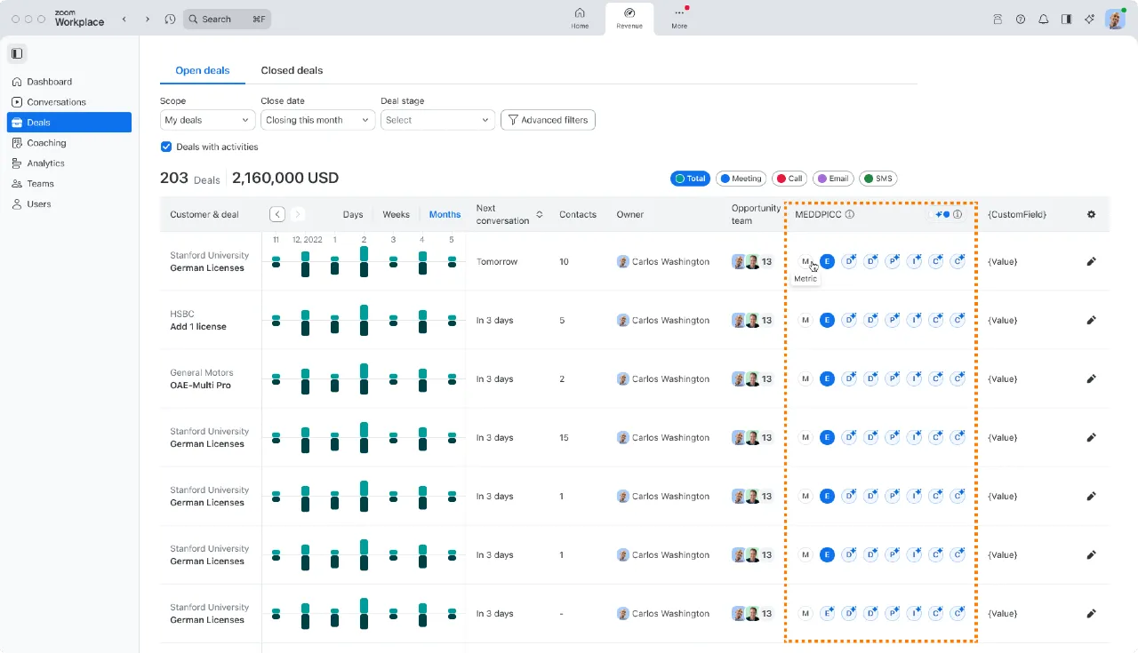Click the contacts count 15
This screenshot has width=1138, height=653.
(x=565, y=437)
